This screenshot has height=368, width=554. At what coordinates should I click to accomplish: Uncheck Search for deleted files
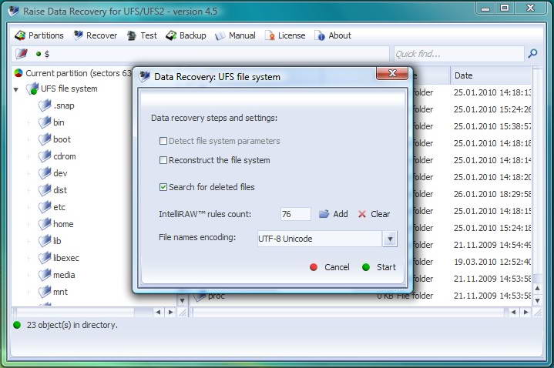click(x=163, y=187)
